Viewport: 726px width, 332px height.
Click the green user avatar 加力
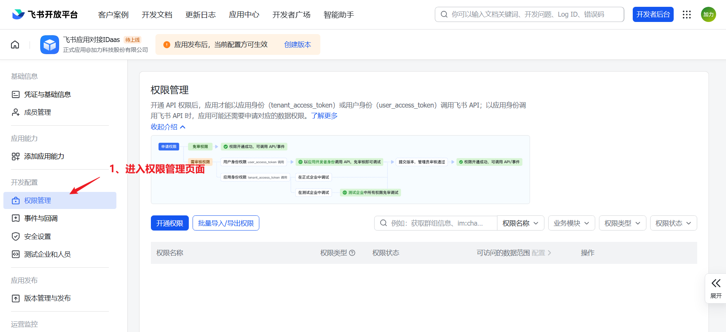click(708, 14)
